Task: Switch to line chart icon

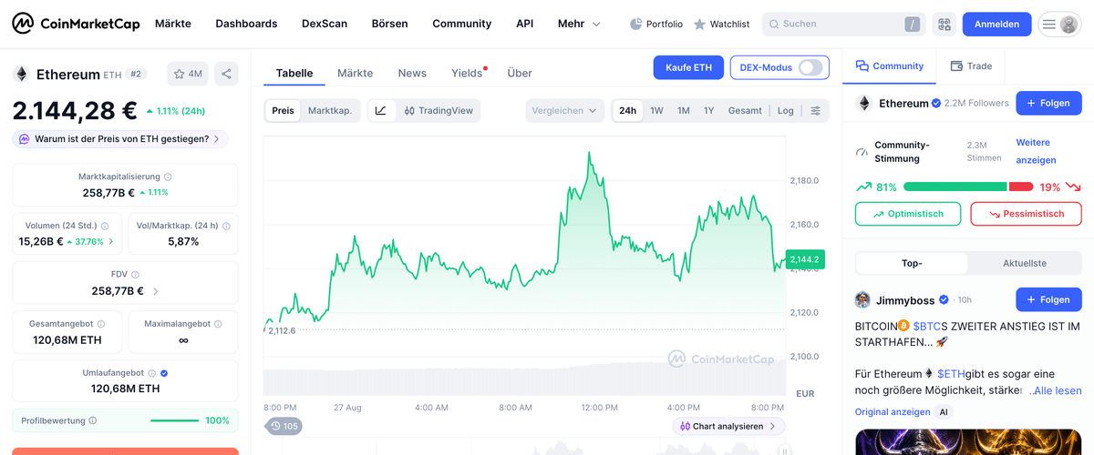Action: tap(381, 110)
